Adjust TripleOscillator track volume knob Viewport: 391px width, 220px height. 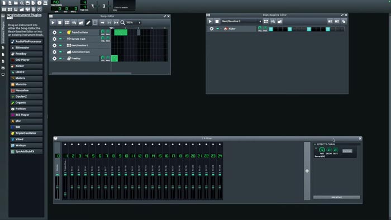click(103, 32)
